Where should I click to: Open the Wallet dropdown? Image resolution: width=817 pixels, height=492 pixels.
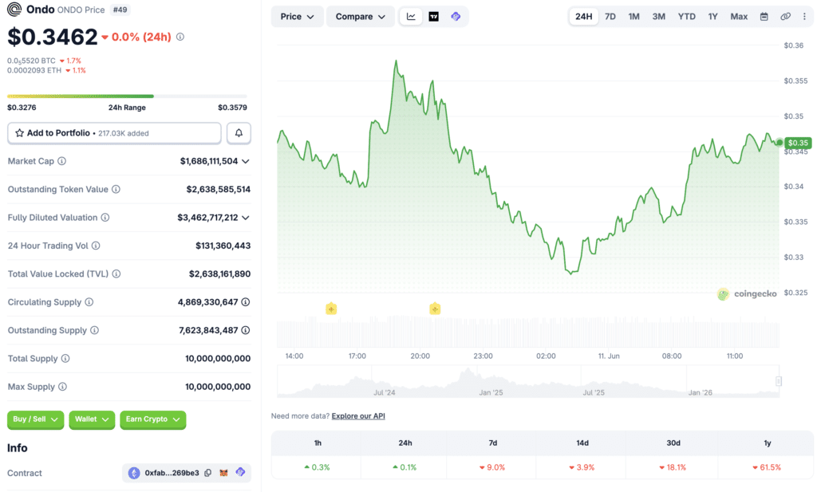click(x=92, y=419)
